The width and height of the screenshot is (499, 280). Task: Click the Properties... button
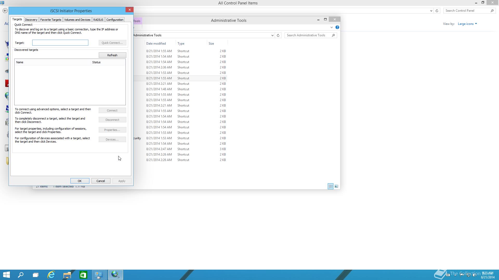pos(112,130)
